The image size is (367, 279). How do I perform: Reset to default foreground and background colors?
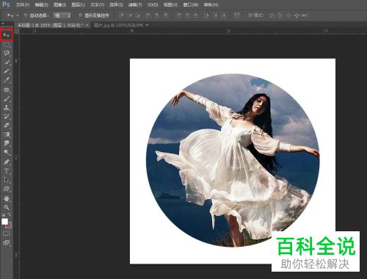(x=4, y=214)
